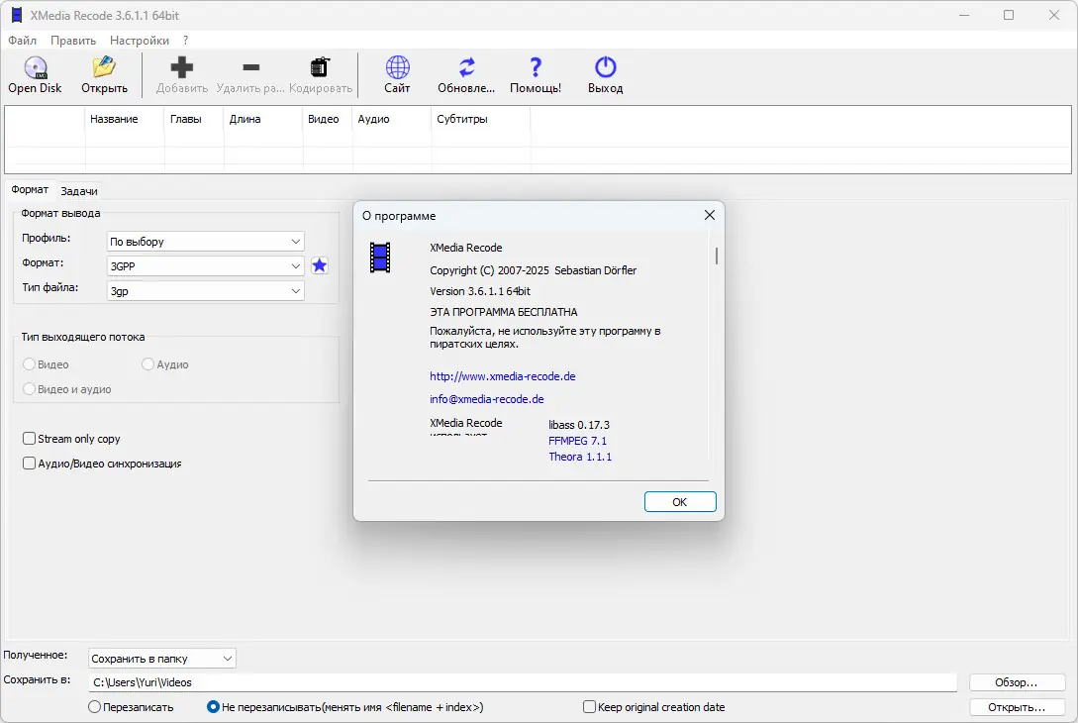Click the Главы column header
This screenshot has height=723, width=1078.
click(x=194, y=119)
